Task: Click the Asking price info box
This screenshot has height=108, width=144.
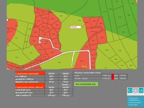Action: [x=136, y=101]
